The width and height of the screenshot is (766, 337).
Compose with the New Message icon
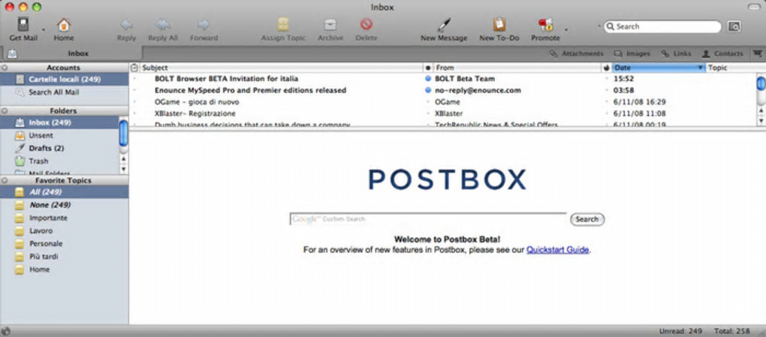[x=444, y=25]
